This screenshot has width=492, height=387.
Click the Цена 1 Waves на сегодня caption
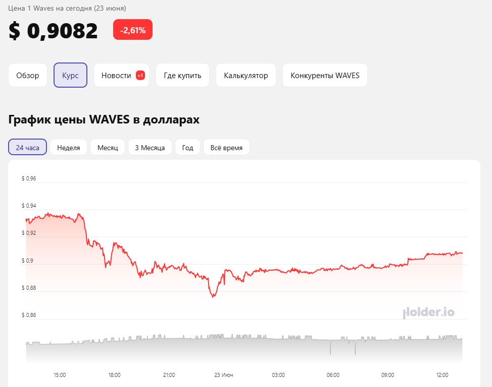coord(67,8)
